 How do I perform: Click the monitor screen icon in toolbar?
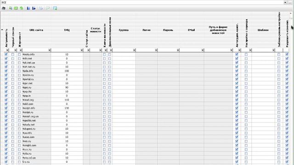55,8
